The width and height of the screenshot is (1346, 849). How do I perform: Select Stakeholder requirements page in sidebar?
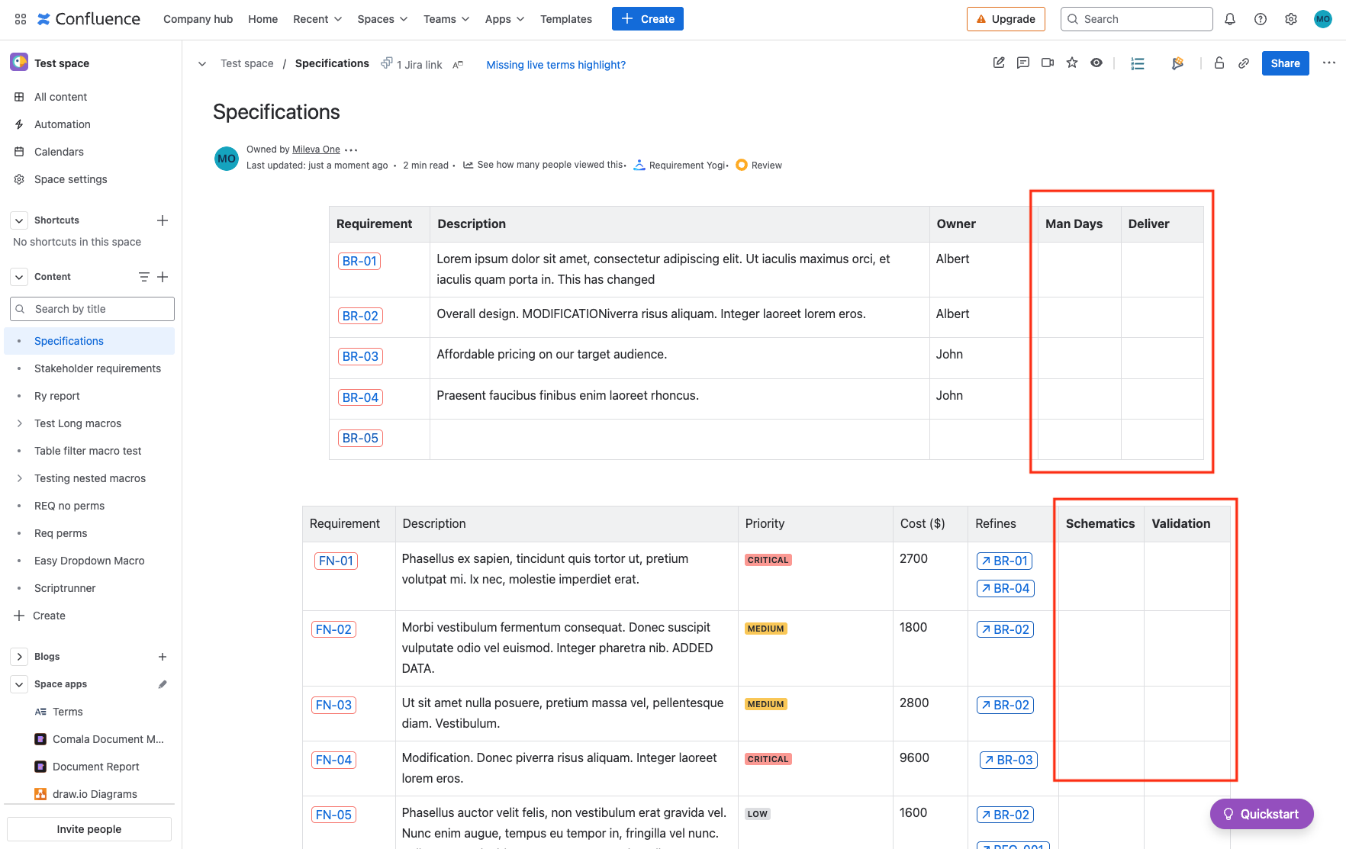(x=98, y=368)
